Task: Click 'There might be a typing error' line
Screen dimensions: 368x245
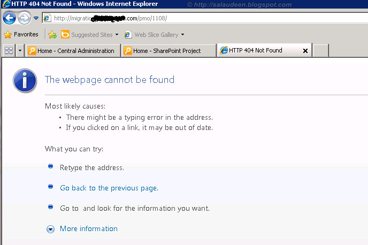Action: [140, 117]
